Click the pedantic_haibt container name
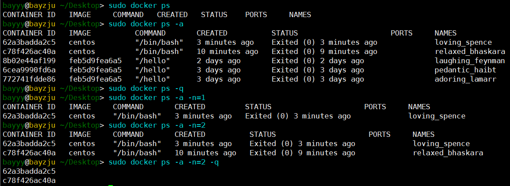This screenshot has height=186, width=510. tap(465, 70)
